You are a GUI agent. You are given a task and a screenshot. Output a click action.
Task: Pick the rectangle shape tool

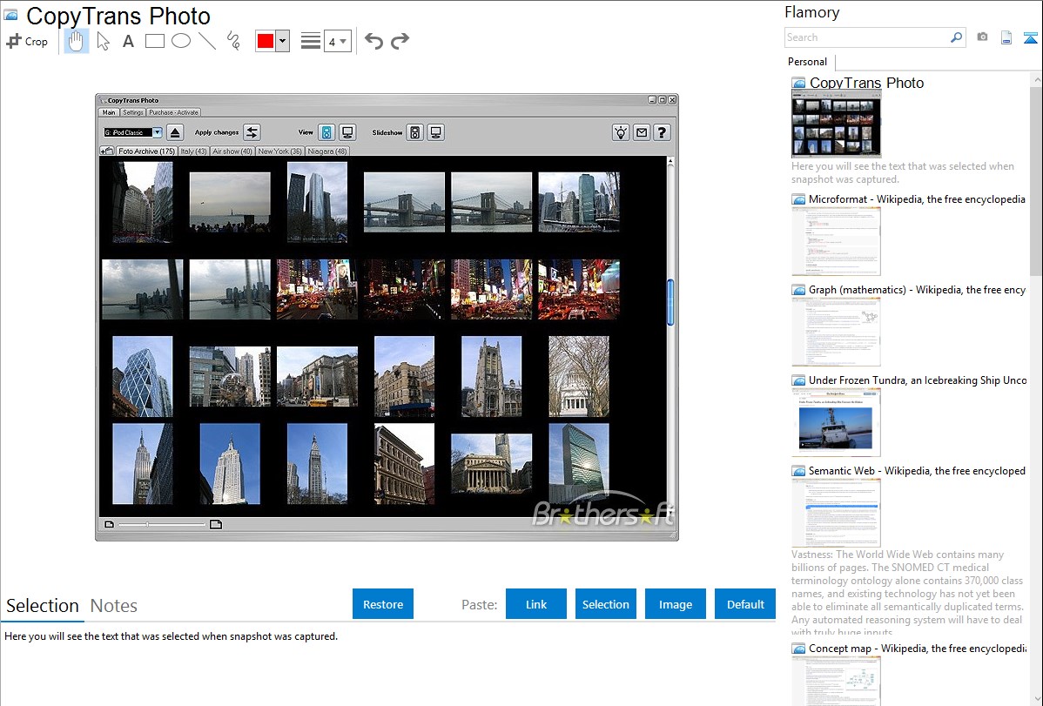154,41
